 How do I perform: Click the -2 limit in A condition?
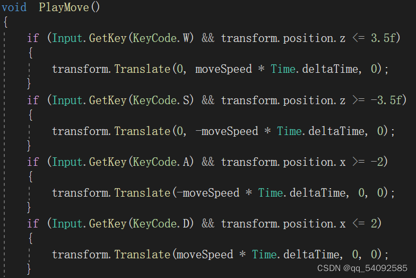(x=377, y=162)
